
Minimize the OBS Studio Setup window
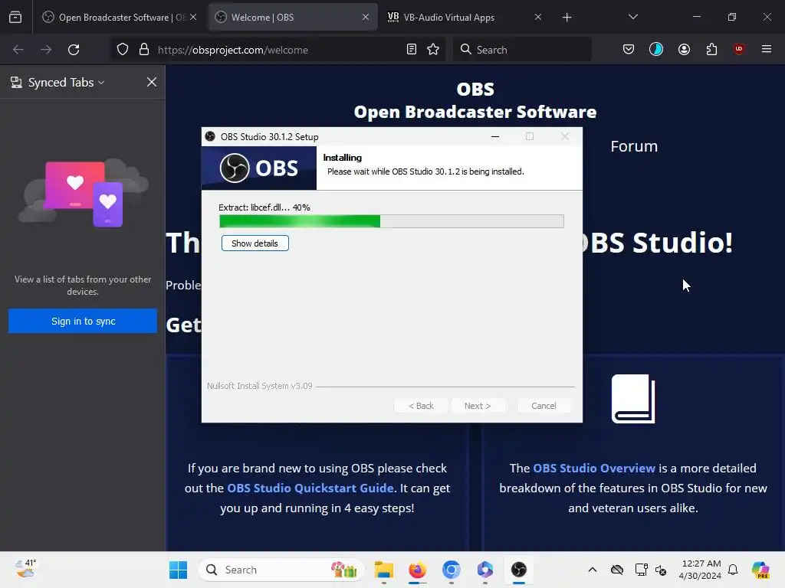495,136
